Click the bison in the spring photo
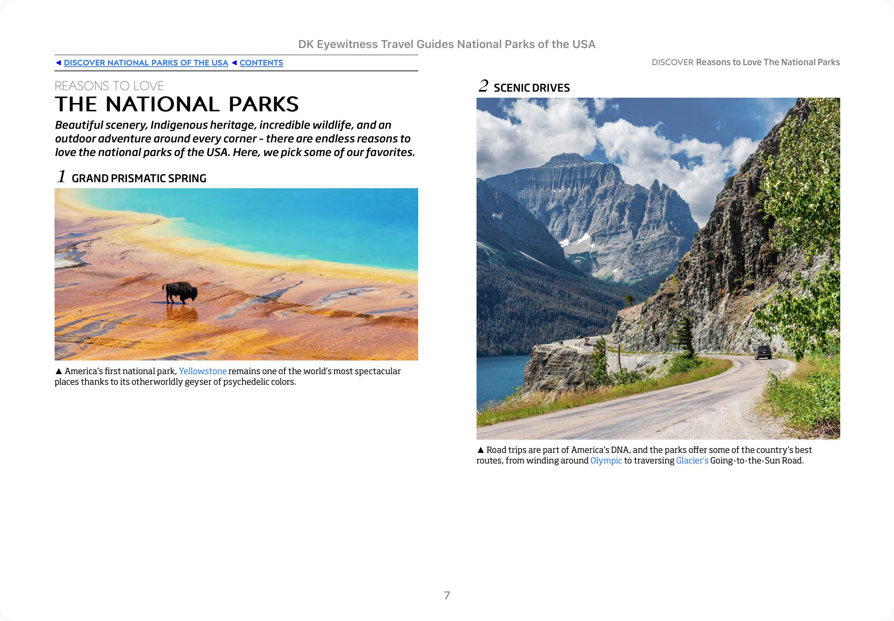Screen dimensions: 894x621 click(180, 292)
